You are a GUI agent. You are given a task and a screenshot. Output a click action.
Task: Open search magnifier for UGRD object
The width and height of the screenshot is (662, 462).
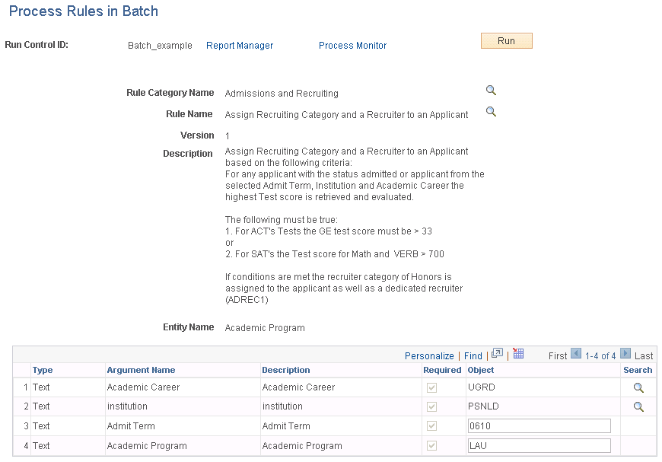pos(638,387)
